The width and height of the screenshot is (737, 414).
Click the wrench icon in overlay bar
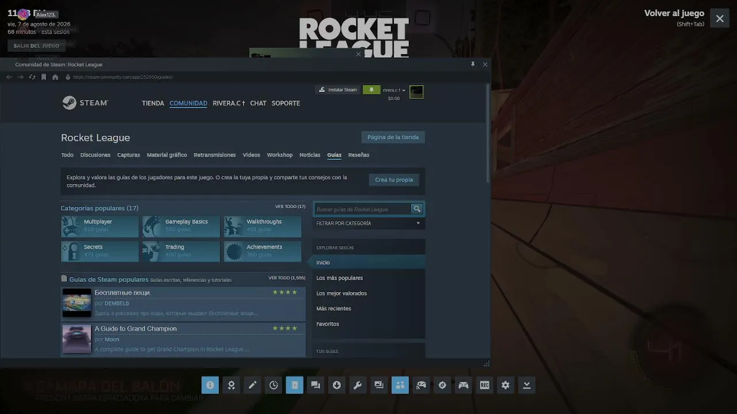point(358,385)
